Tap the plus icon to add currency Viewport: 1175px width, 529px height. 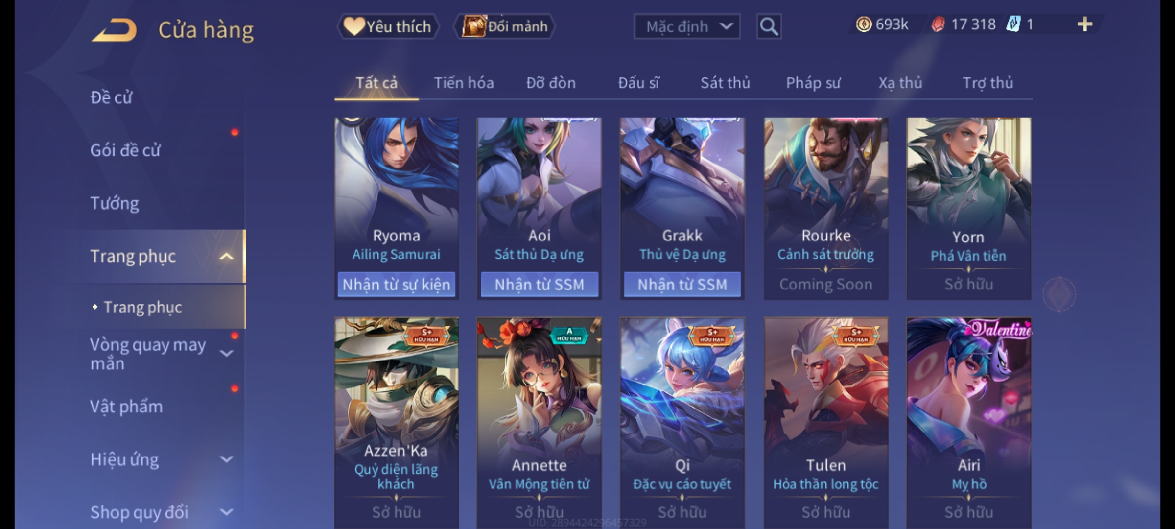pyautogui.click(x=1085, y=24)
